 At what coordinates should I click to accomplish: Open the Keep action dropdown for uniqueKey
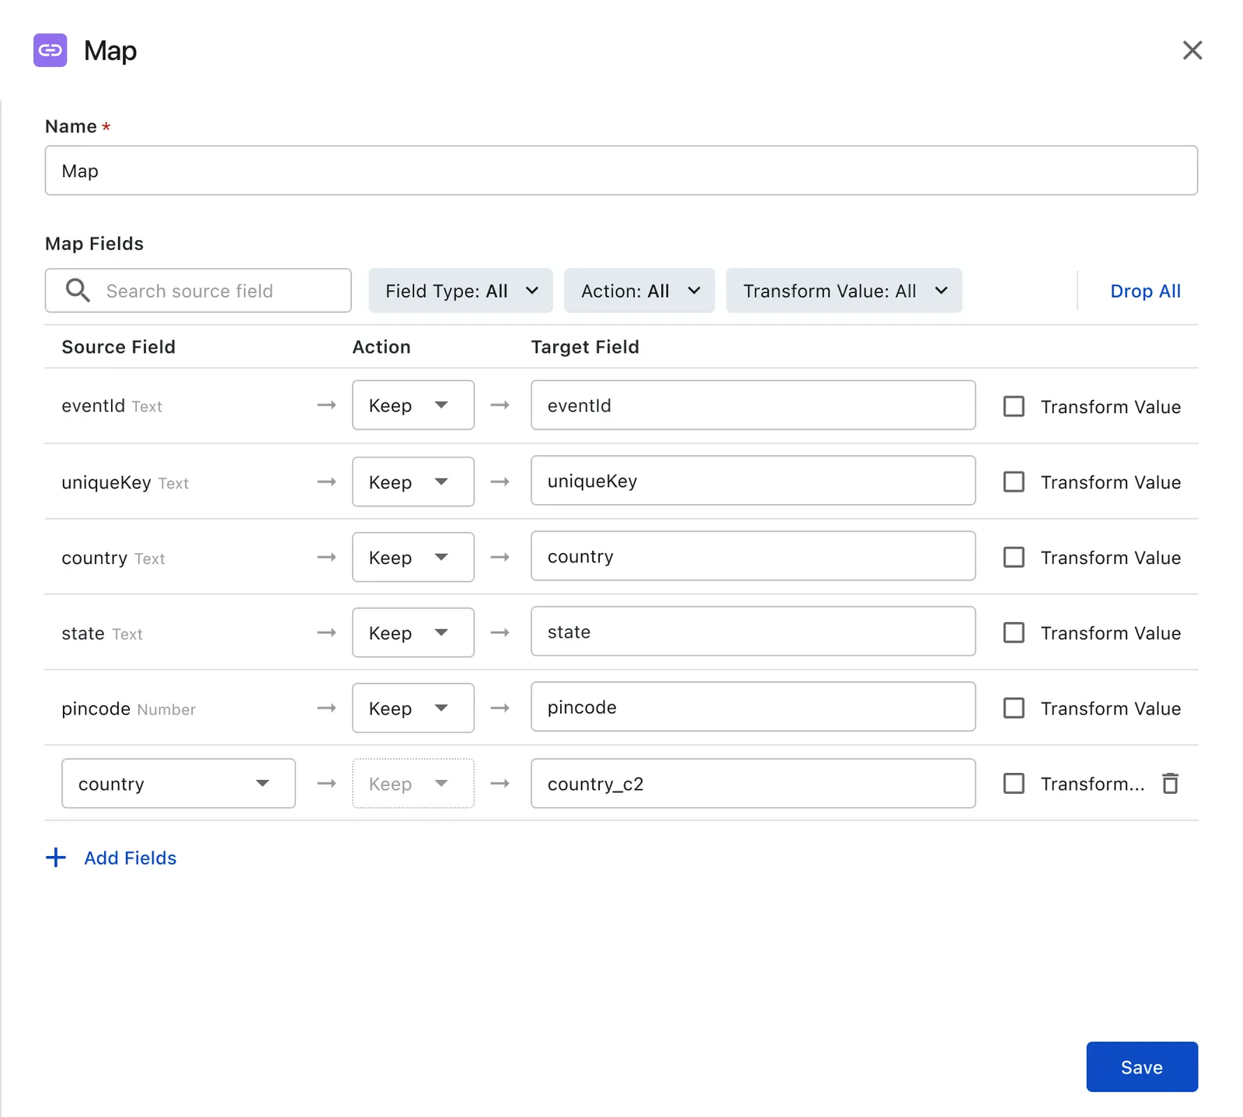(x=413, y=482)
